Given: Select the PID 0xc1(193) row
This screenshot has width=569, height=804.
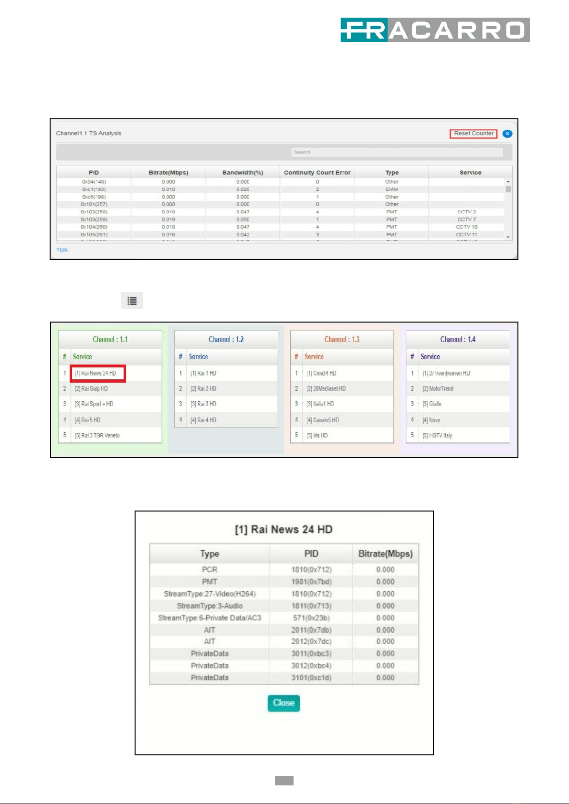Looking at the screenshot, I should [x=281, y=189].
